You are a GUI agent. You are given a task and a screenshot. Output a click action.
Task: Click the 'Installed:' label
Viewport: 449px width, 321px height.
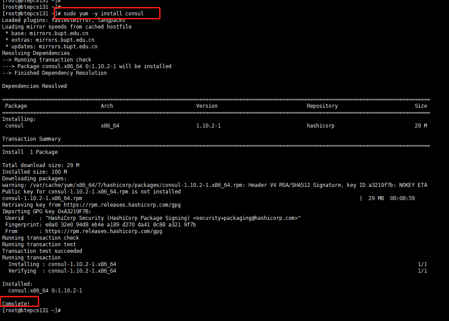18,284
